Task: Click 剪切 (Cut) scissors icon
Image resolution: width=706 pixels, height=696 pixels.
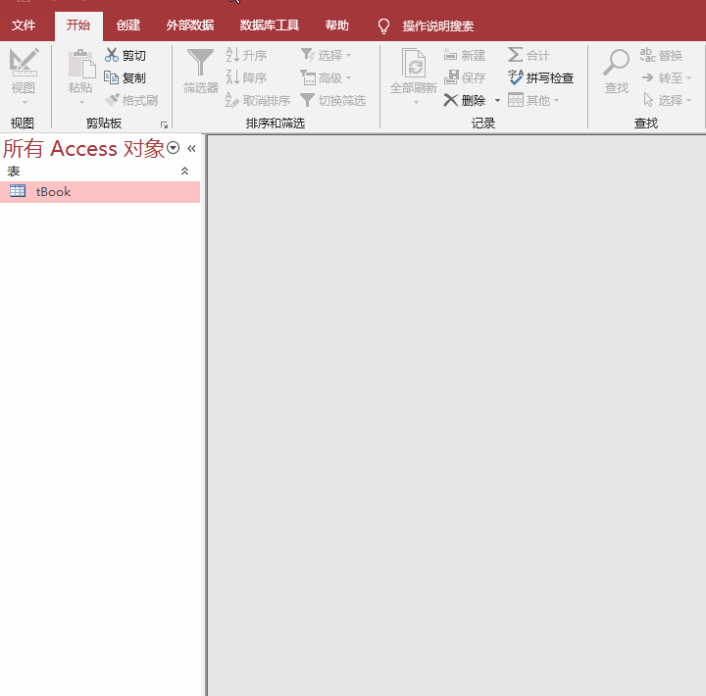Action: tap(111, 55)
